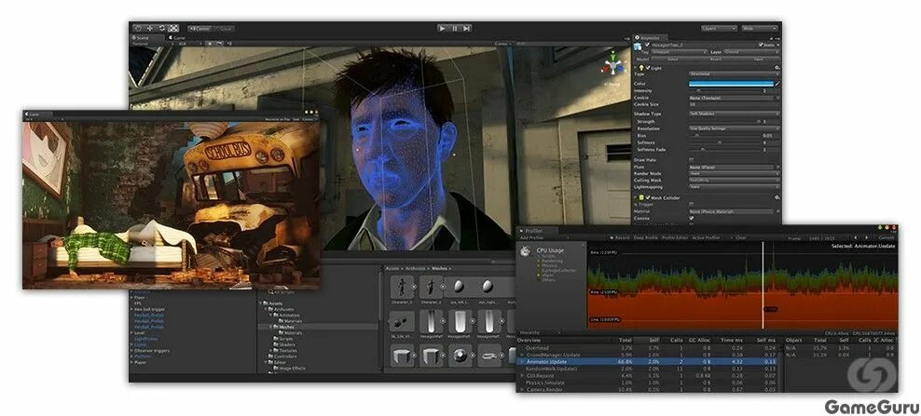Click the scene orientation gizmo
Viewport: 921px width, 416px height.
tap(612, 65)
